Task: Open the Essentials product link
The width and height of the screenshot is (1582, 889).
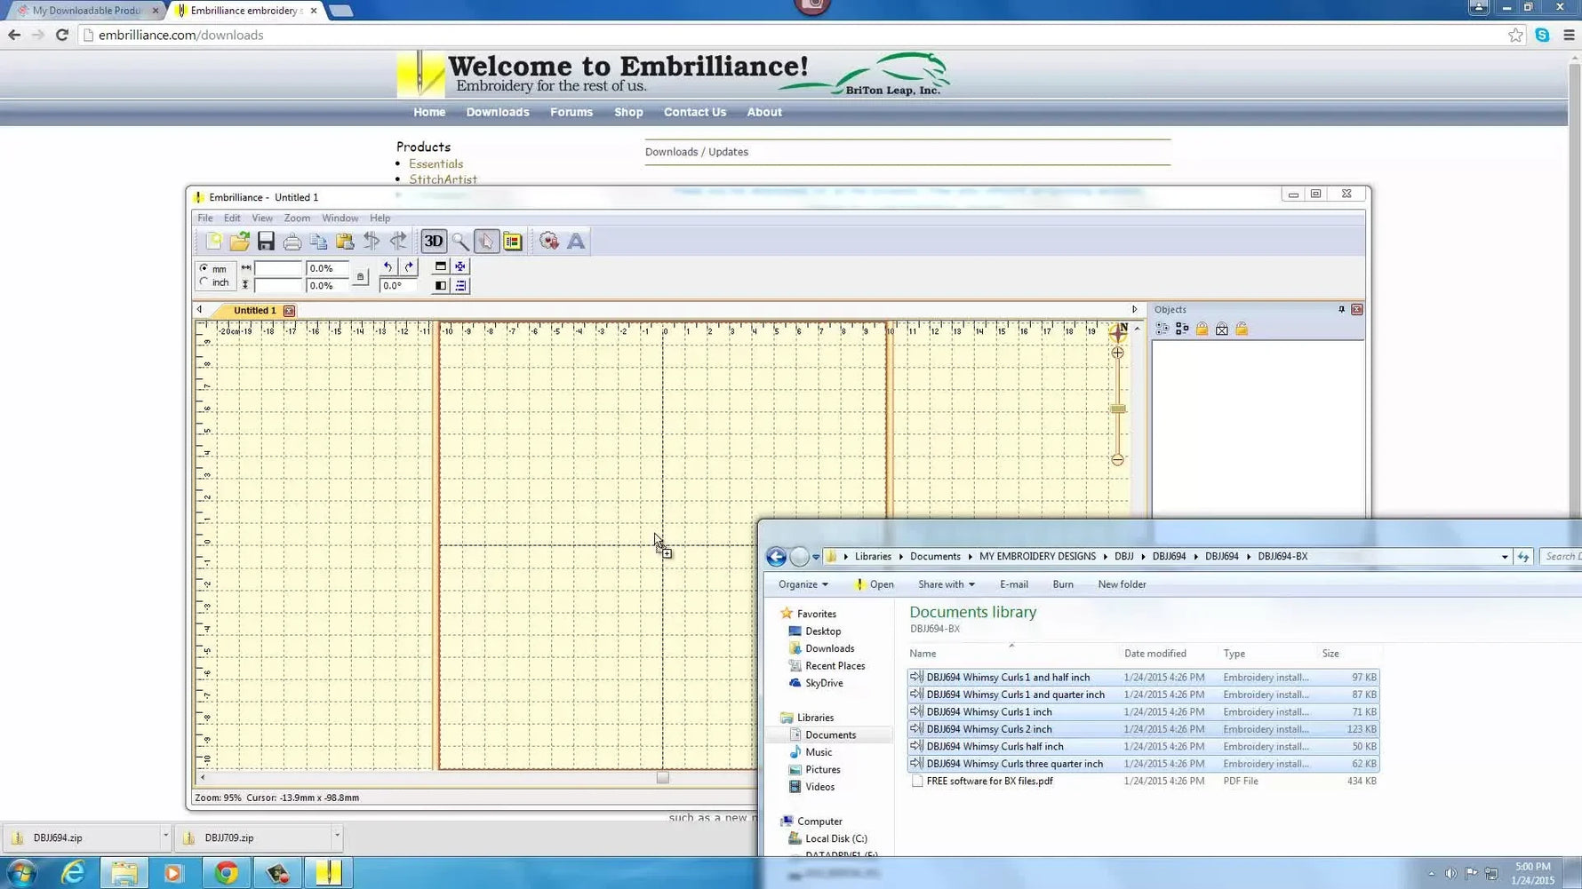Action: (435, 163)
